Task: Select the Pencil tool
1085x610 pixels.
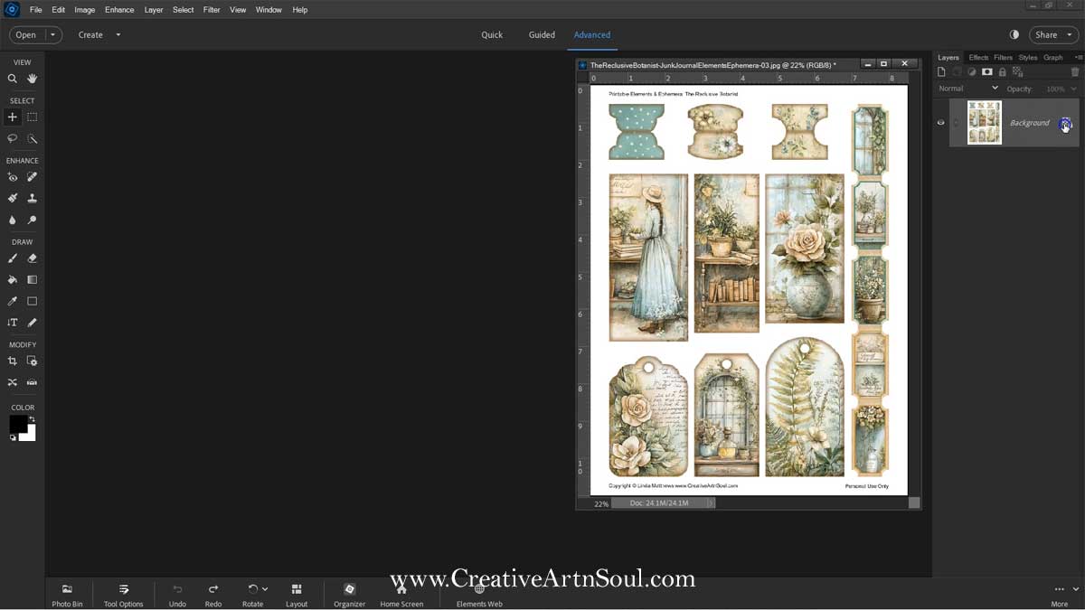Action: [33, 323]
